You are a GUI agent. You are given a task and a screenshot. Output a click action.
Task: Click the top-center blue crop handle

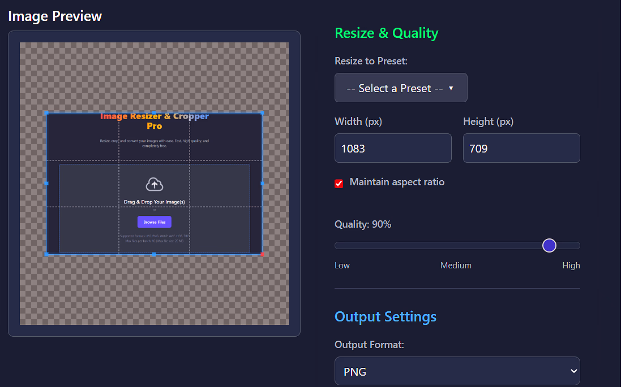pos(154,112)
